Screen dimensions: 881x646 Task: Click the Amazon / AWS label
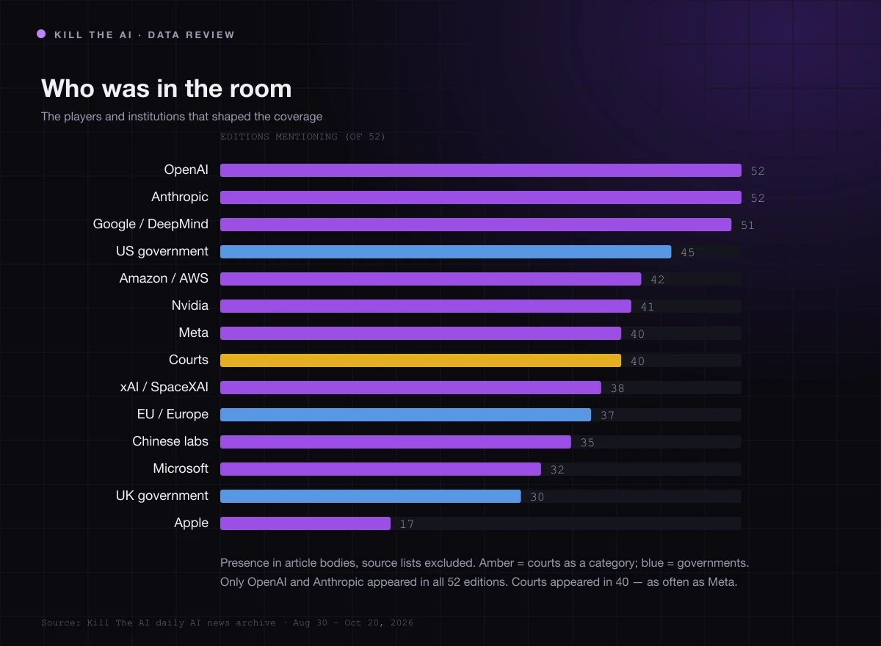[164, 278]
